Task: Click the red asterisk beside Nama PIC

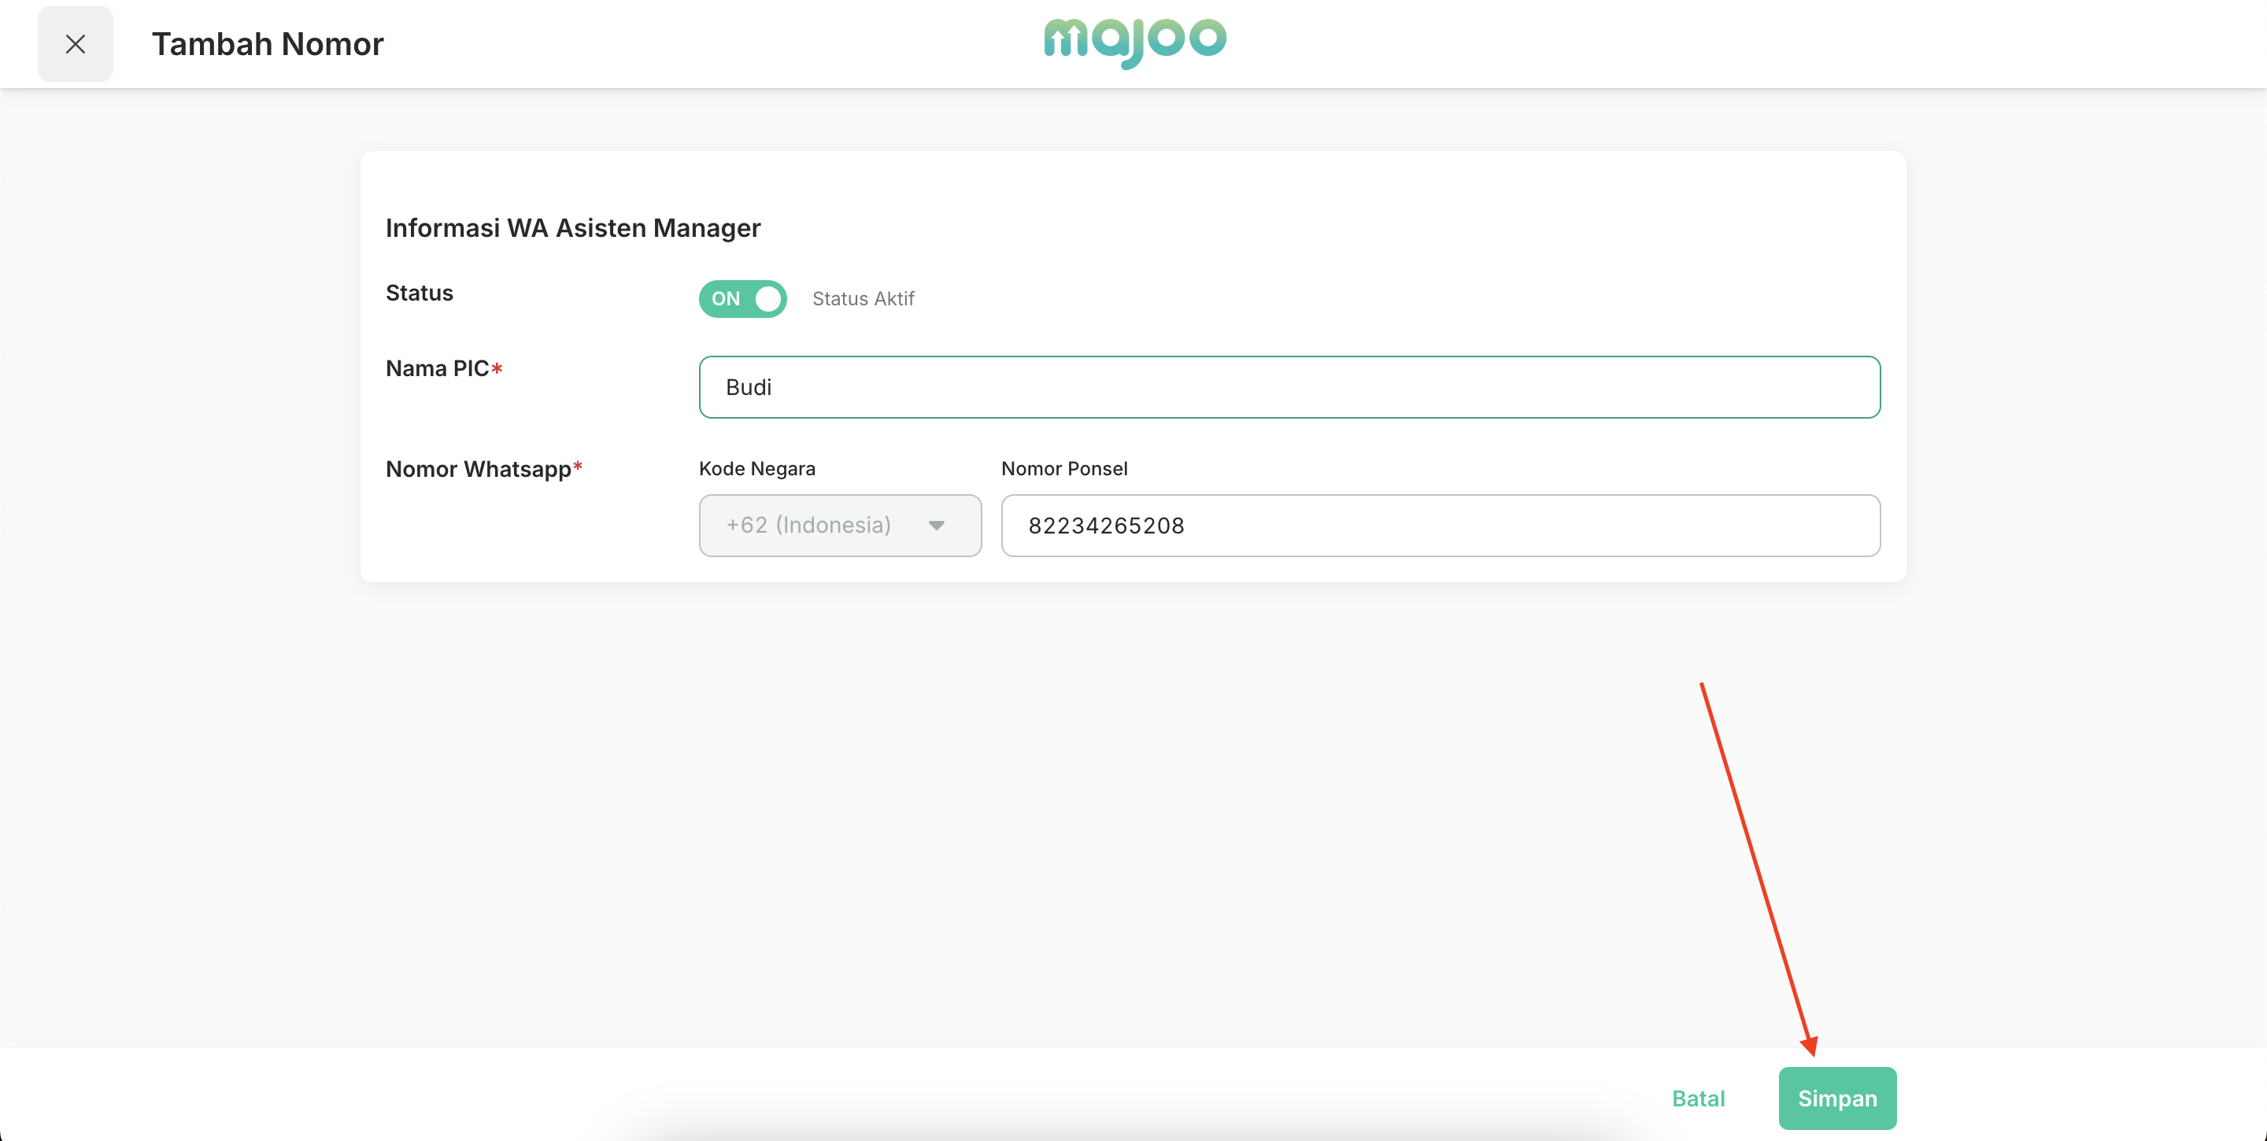Action: pos(497,368)
